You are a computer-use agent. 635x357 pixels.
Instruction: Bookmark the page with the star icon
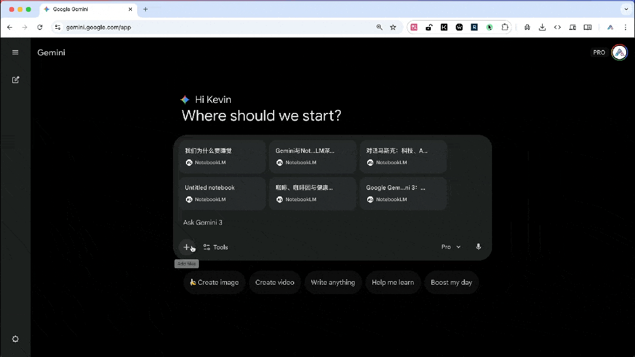393,27
